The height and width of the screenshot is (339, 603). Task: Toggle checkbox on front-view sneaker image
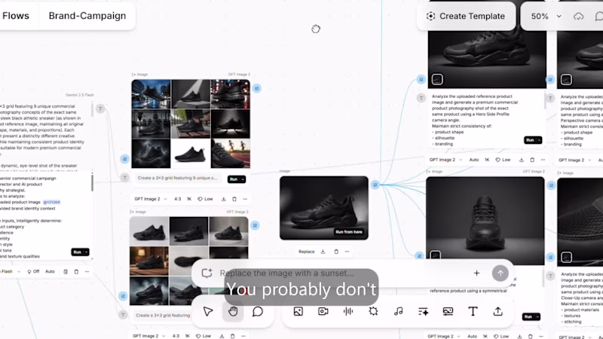click(436, 255)
